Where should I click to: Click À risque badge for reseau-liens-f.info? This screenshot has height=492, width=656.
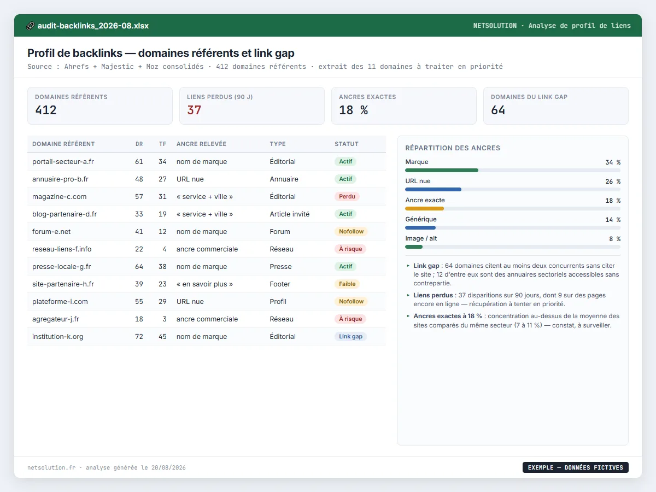click(350, 249)
